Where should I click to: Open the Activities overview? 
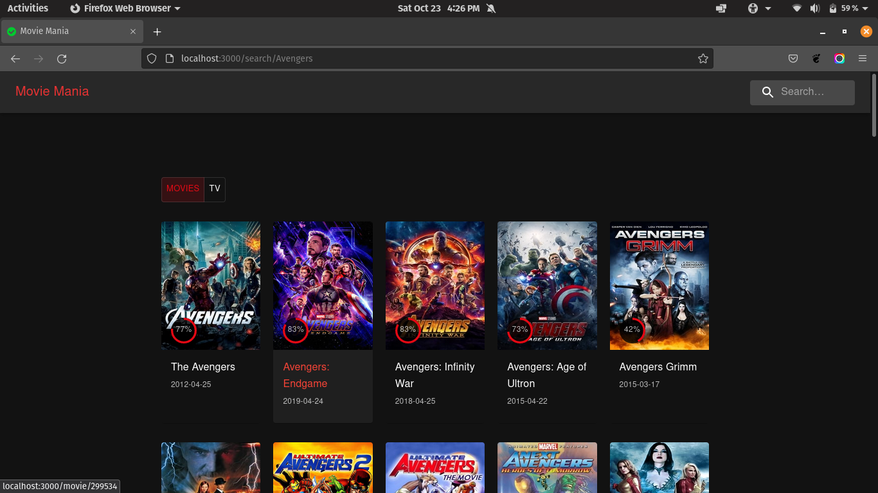tap(28, 8)
